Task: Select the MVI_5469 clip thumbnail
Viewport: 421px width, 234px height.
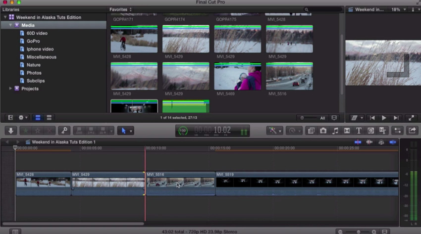Action: (x=237, y=77)
